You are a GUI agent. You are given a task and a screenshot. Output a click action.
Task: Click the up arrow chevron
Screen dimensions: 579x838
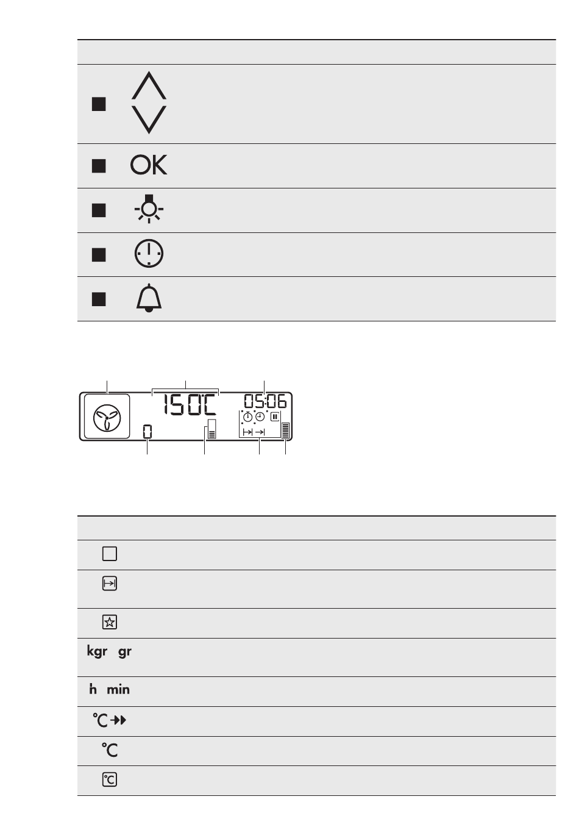(x=149, y=85)
